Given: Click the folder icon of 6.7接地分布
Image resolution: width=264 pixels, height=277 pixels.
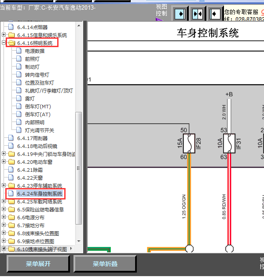Looking at the screenshot, I should pyautogui.click(x=11, y=225).
